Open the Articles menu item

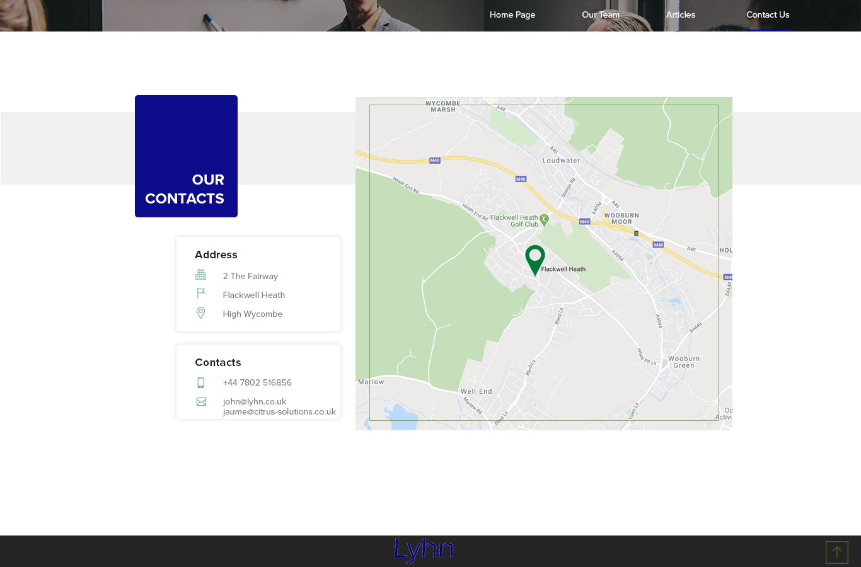[x=680, y=14]
